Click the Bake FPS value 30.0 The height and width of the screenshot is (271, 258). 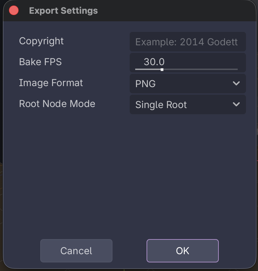click(x=154, y=62)
